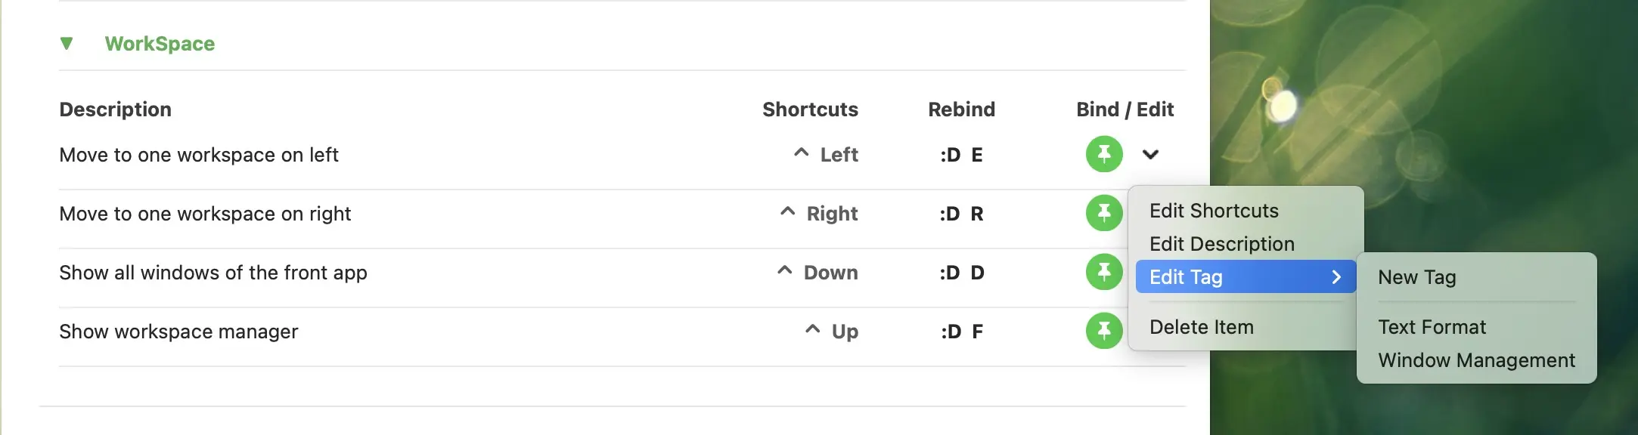Click the ':D D' rebind value
1638x435 pixels.
961,273
